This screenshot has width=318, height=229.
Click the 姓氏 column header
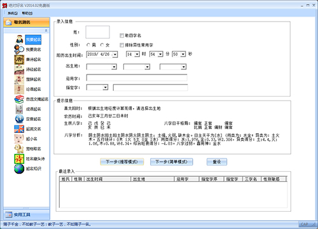click(66, 179)
